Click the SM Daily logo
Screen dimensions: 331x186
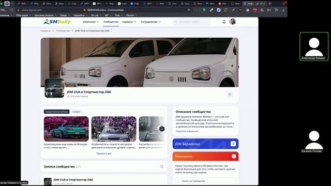pyautogui.click(x=57, y=22)
